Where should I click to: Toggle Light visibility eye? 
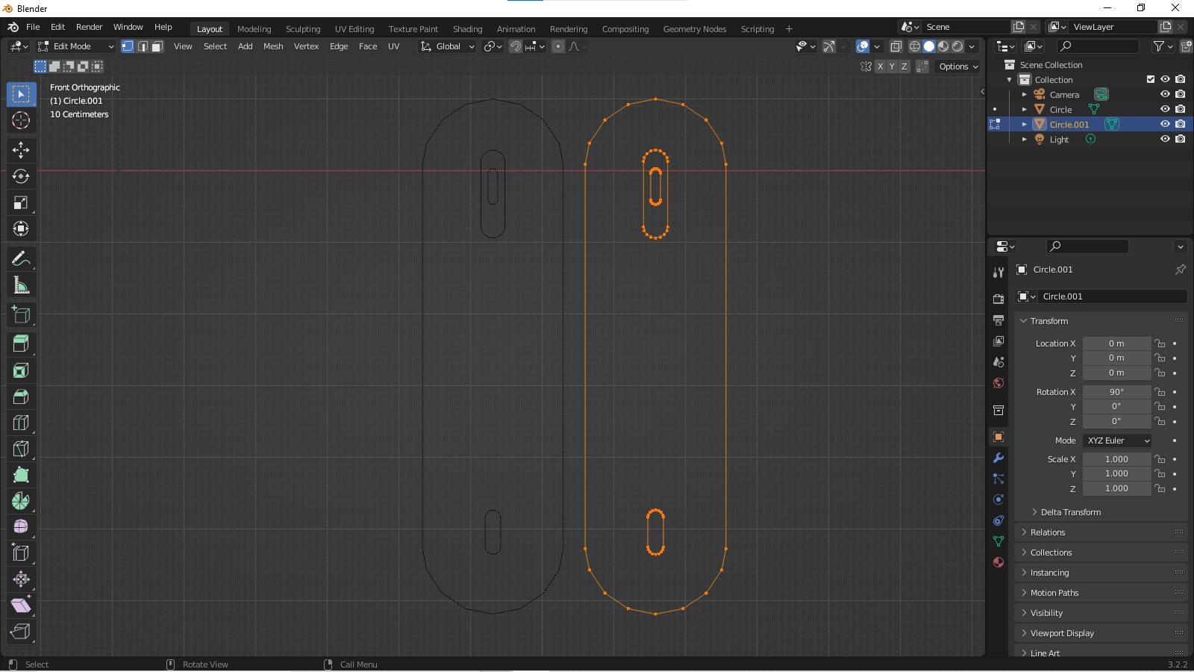point(1165,139)
